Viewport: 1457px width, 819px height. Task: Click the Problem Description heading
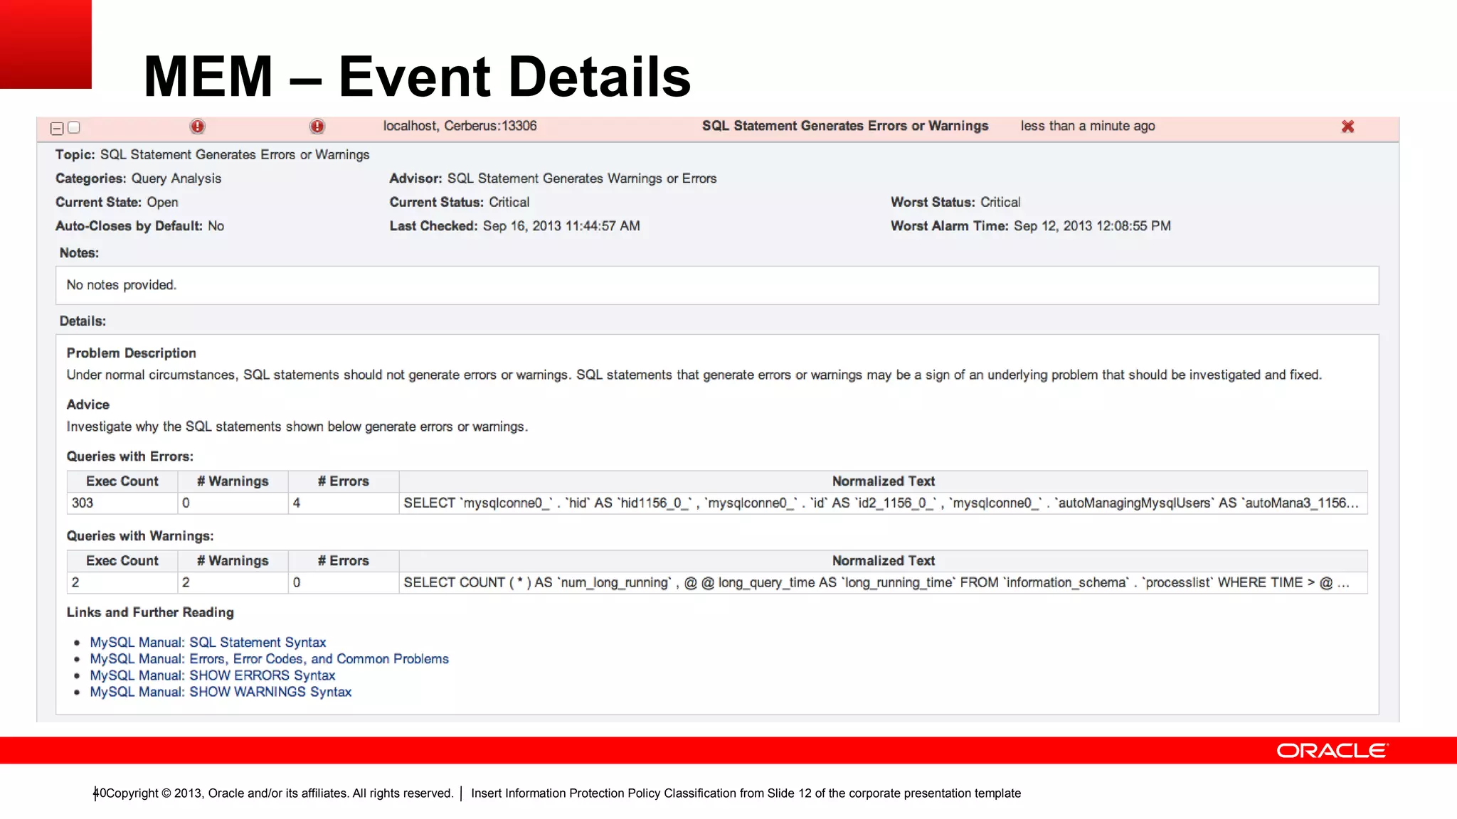(132, 353)
